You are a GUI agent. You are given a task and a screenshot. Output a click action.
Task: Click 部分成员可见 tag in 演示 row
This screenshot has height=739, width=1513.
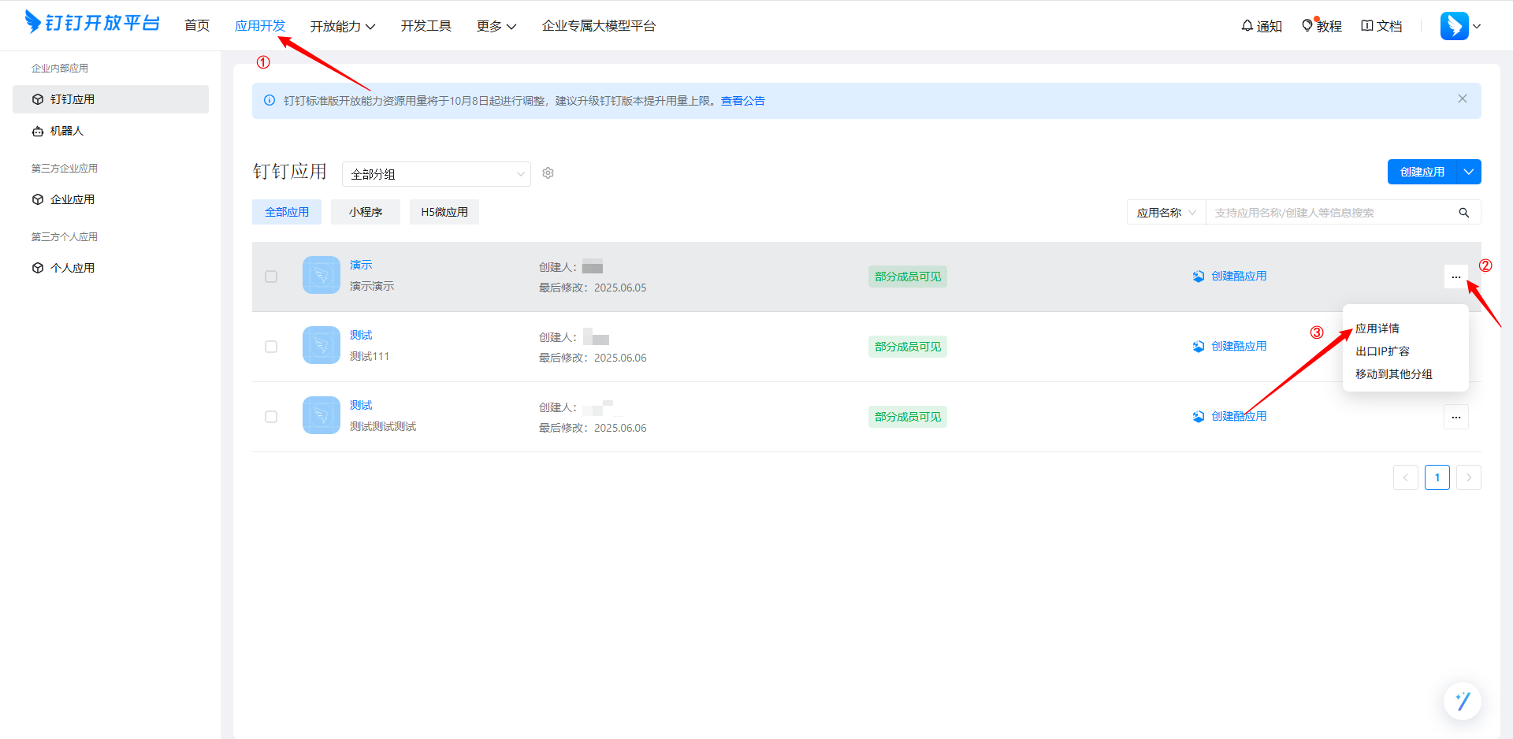pos(908,277)
